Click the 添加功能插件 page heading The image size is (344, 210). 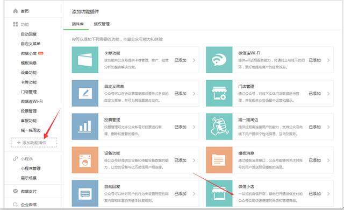pos(85,12)
